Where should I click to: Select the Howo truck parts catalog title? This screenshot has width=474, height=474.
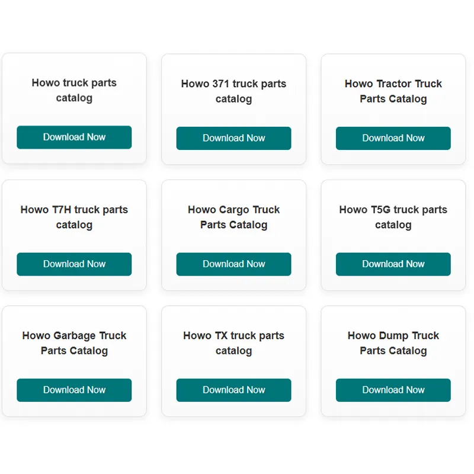[x=74, y=91]
